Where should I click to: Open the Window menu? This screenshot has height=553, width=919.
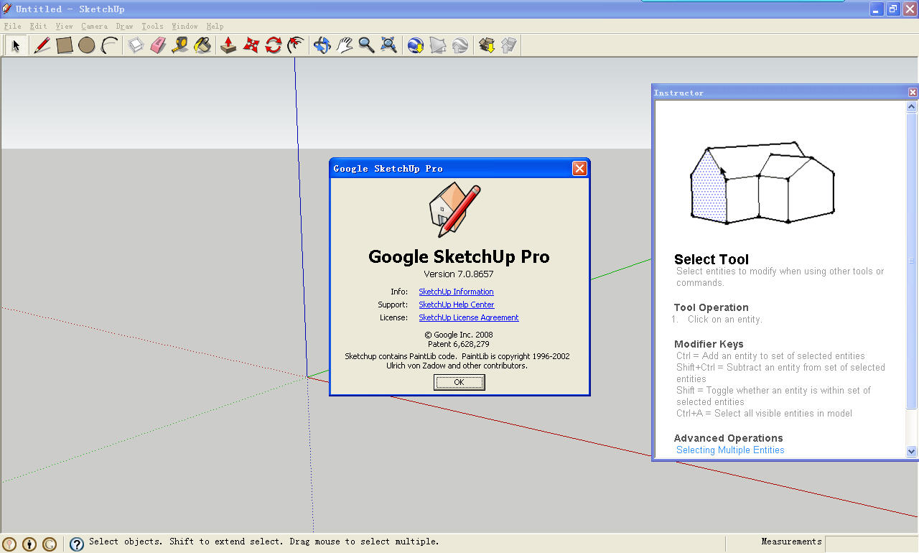click(x=185, y=27)
